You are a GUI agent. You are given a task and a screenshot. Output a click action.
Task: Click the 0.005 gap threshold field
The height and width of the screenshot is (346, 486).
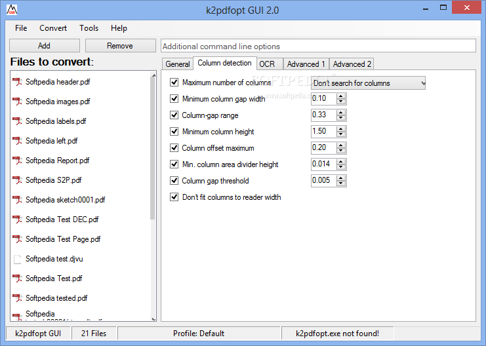pyautogui.click(x=324, y=181)
